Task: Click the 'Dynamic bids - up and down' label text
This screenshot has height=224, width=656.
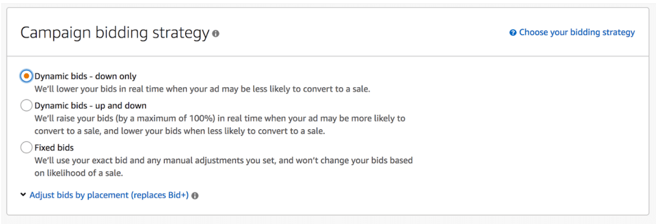Action: (x=91, y=106)
